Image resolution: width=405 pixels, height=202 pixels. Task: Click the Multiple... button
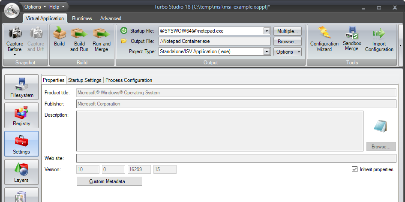288,31
